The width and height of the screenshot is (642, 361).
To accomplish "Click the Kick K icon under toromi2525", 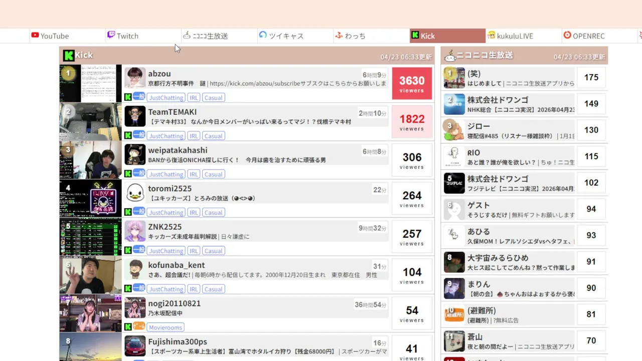I will (x=128, y=212).
